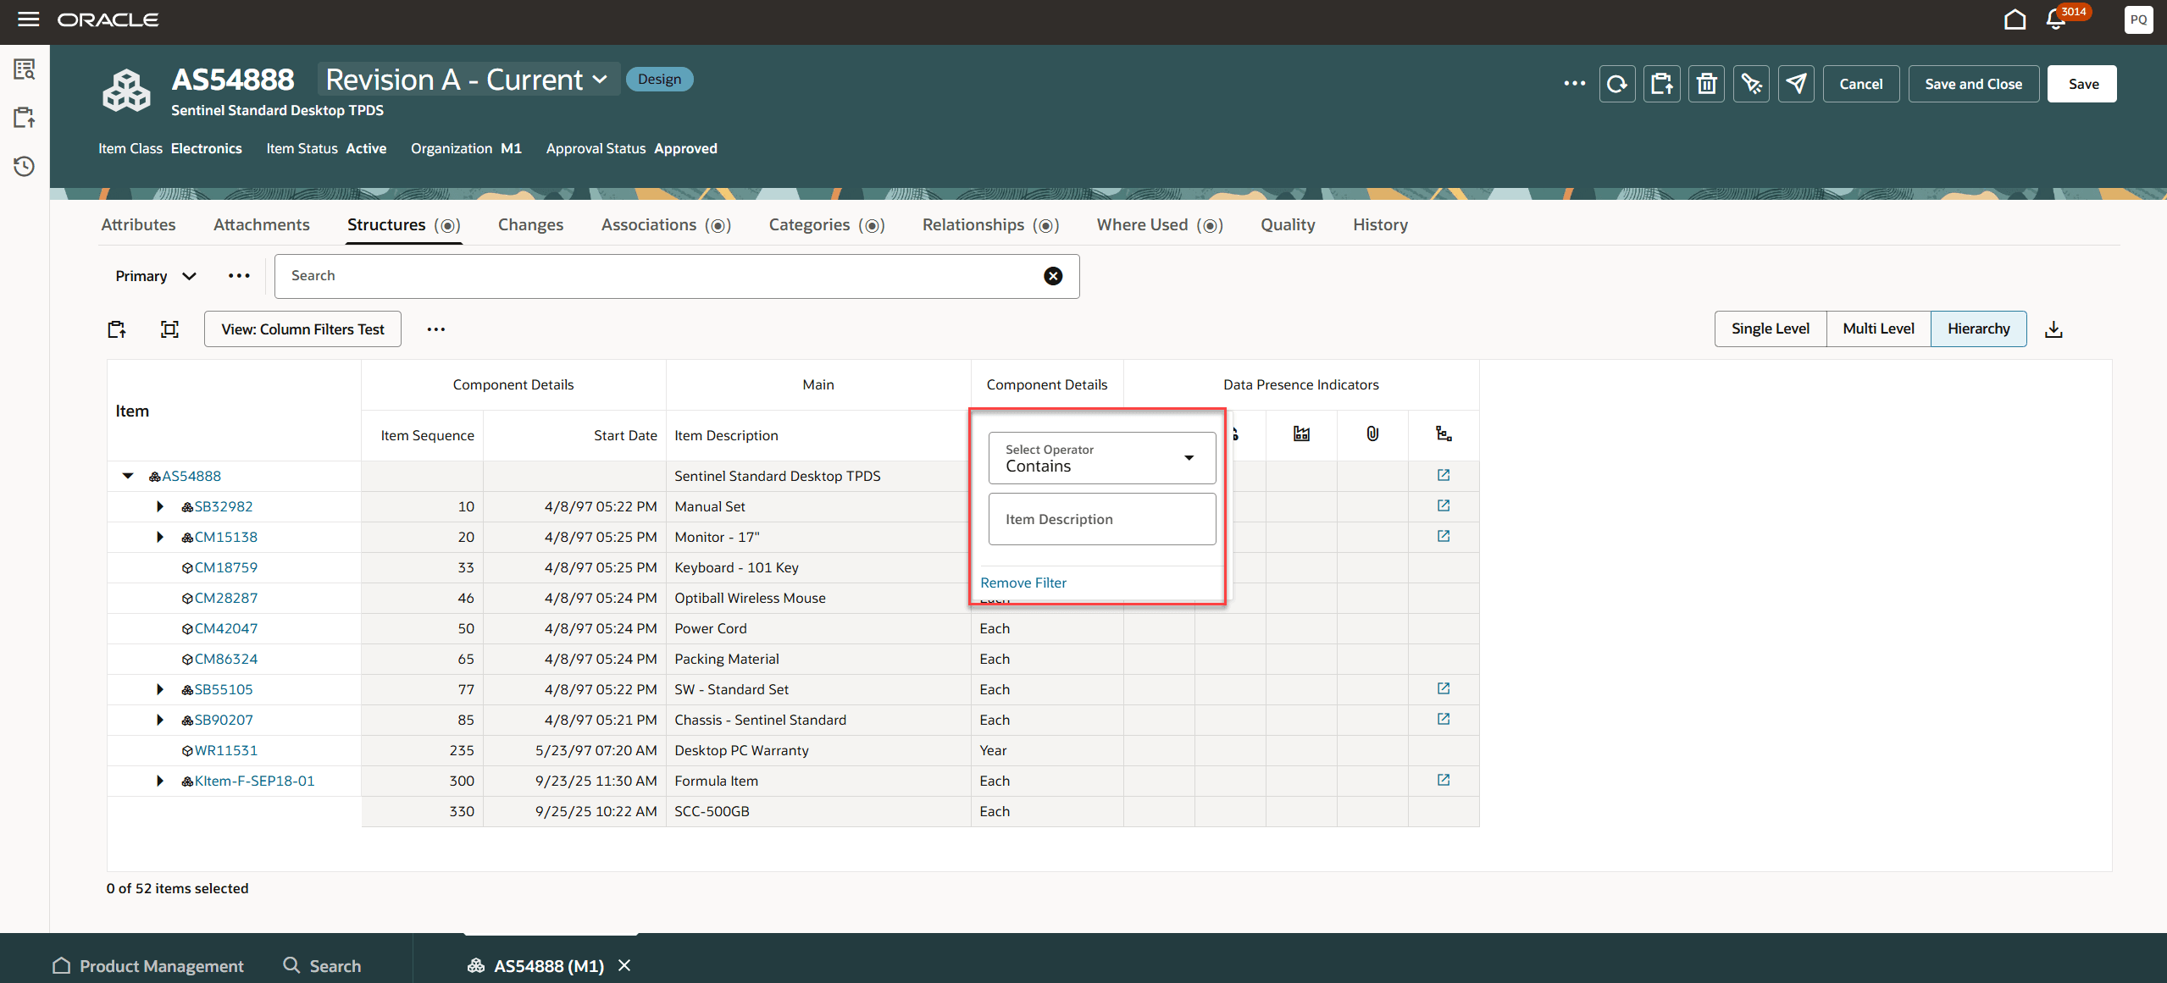Open the Where Used tab
Image resolution: width=2167 pixels, height=983 pixels.
click(x=1140, y=224)
